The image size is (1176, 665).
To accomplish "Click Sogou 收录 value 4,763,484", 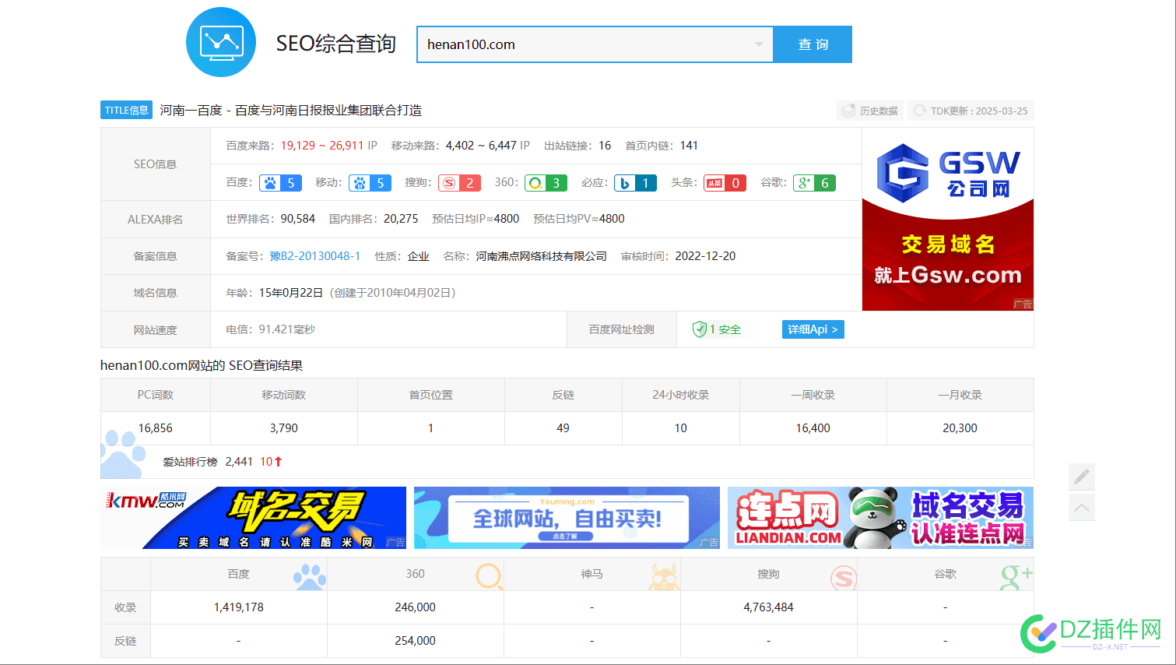I will click(768, 607).
